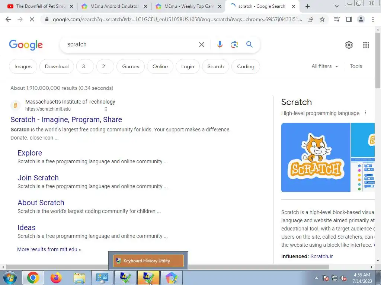Image resolution: width=381 pixels, height=285 pixels.
Task: Launch Chrome from the taskbar
Action: click(x=33, y=278)
